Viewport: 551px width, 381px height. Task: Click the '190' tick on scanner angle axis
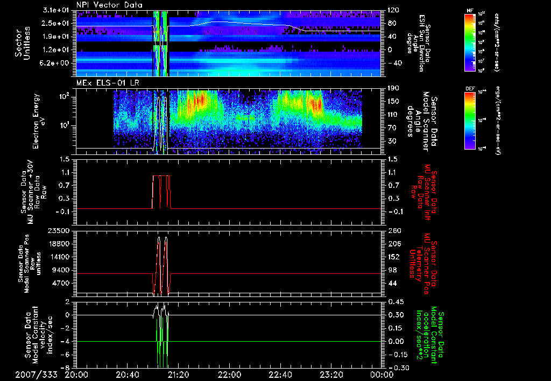coord(394,88)
